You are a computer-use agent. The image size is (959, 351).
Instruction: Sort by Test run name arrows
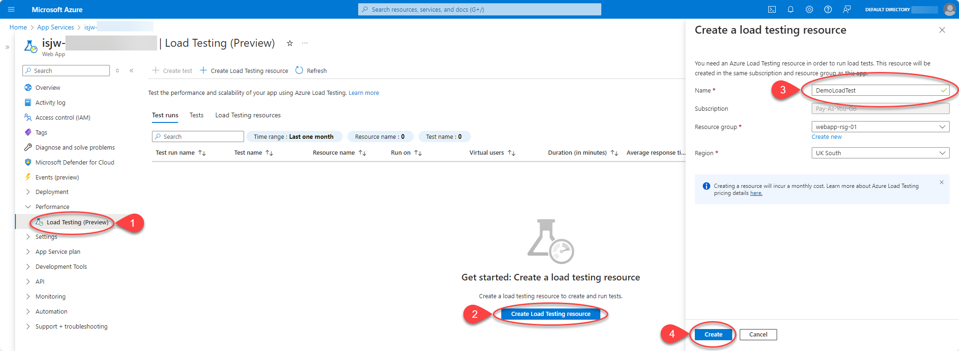tap(202, 153)
